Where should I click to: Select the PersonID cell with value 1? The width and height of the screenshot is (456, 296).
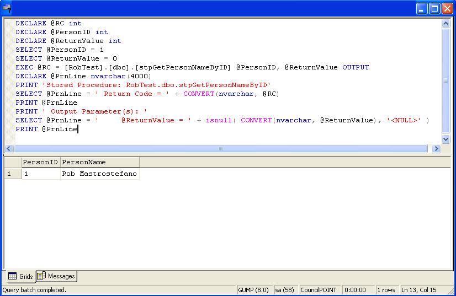click(40, 174)
